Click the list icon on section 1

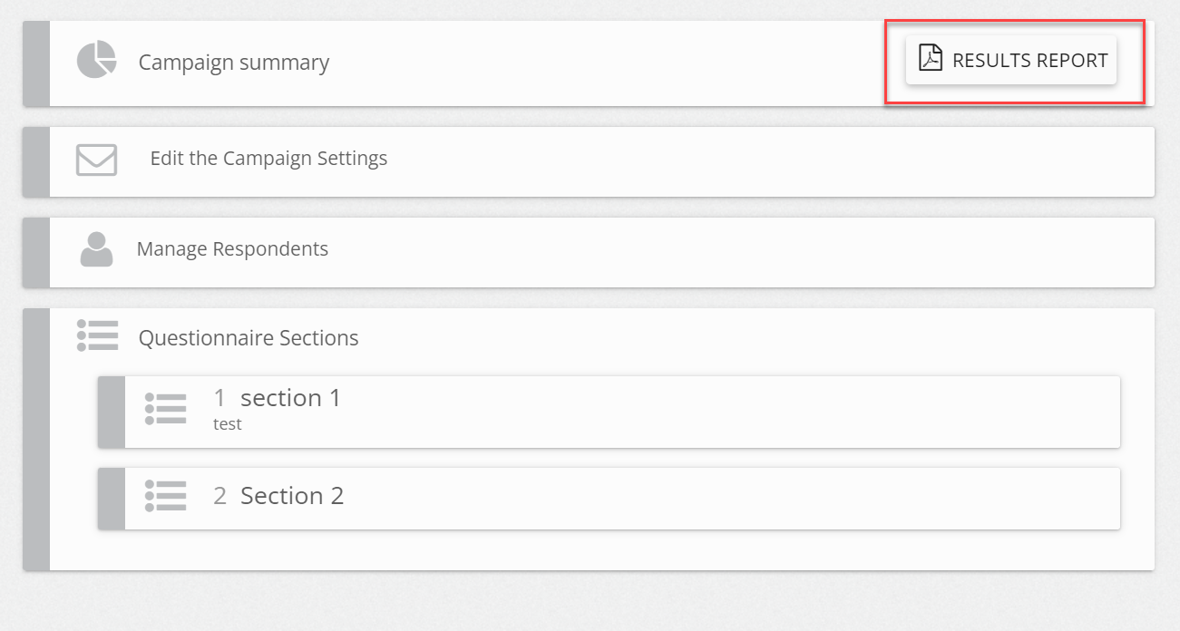point(165,409)
